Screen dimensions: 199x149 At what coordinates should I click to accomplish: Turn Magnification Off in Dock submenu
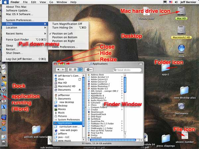(x=67, y=24)
